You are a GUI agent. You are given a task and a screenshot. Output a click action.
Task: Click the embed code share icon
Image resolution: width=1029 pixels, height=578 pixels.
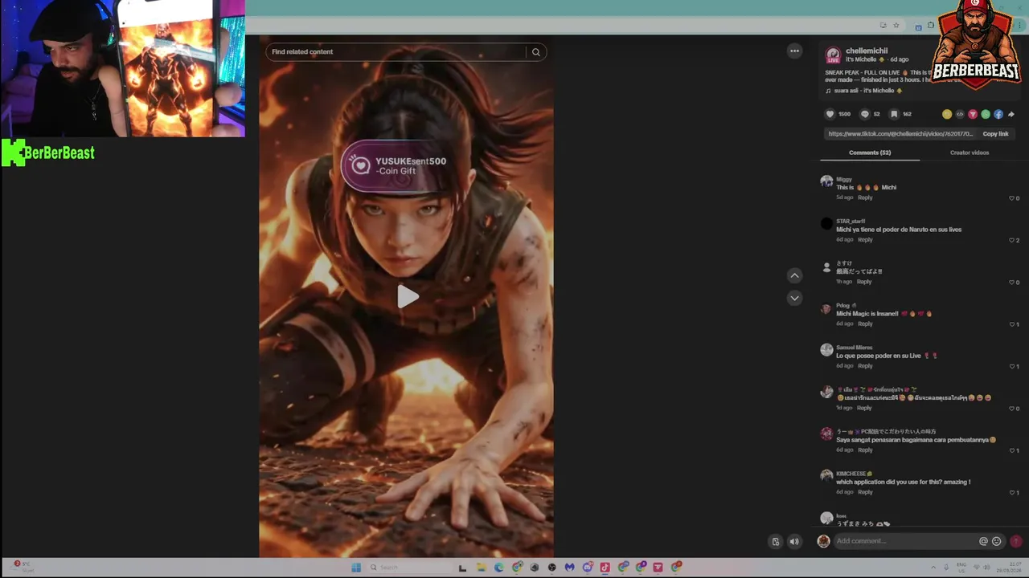pos(960,114)
